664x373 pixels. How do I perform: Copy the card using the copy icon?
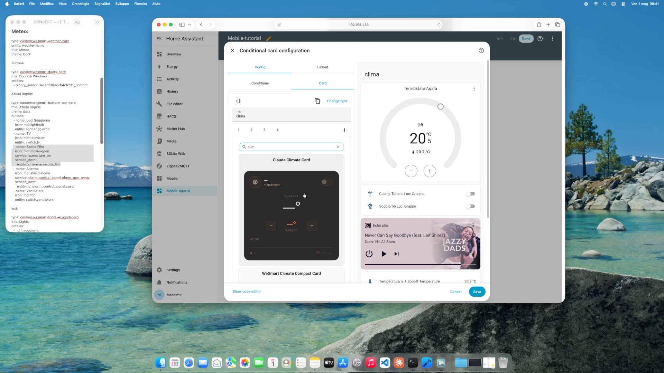[317, 101]
